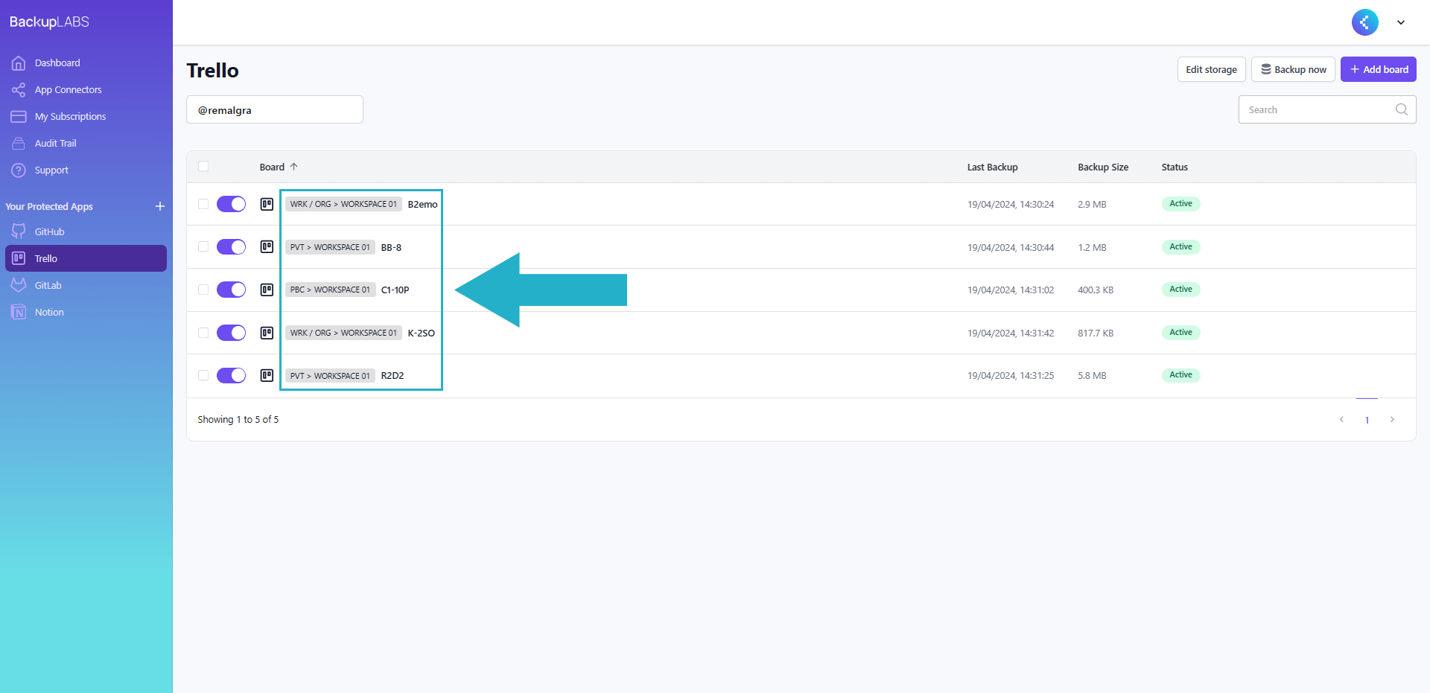Click the GitHub icon in sidebar
1430x693 pixels.
19,232
